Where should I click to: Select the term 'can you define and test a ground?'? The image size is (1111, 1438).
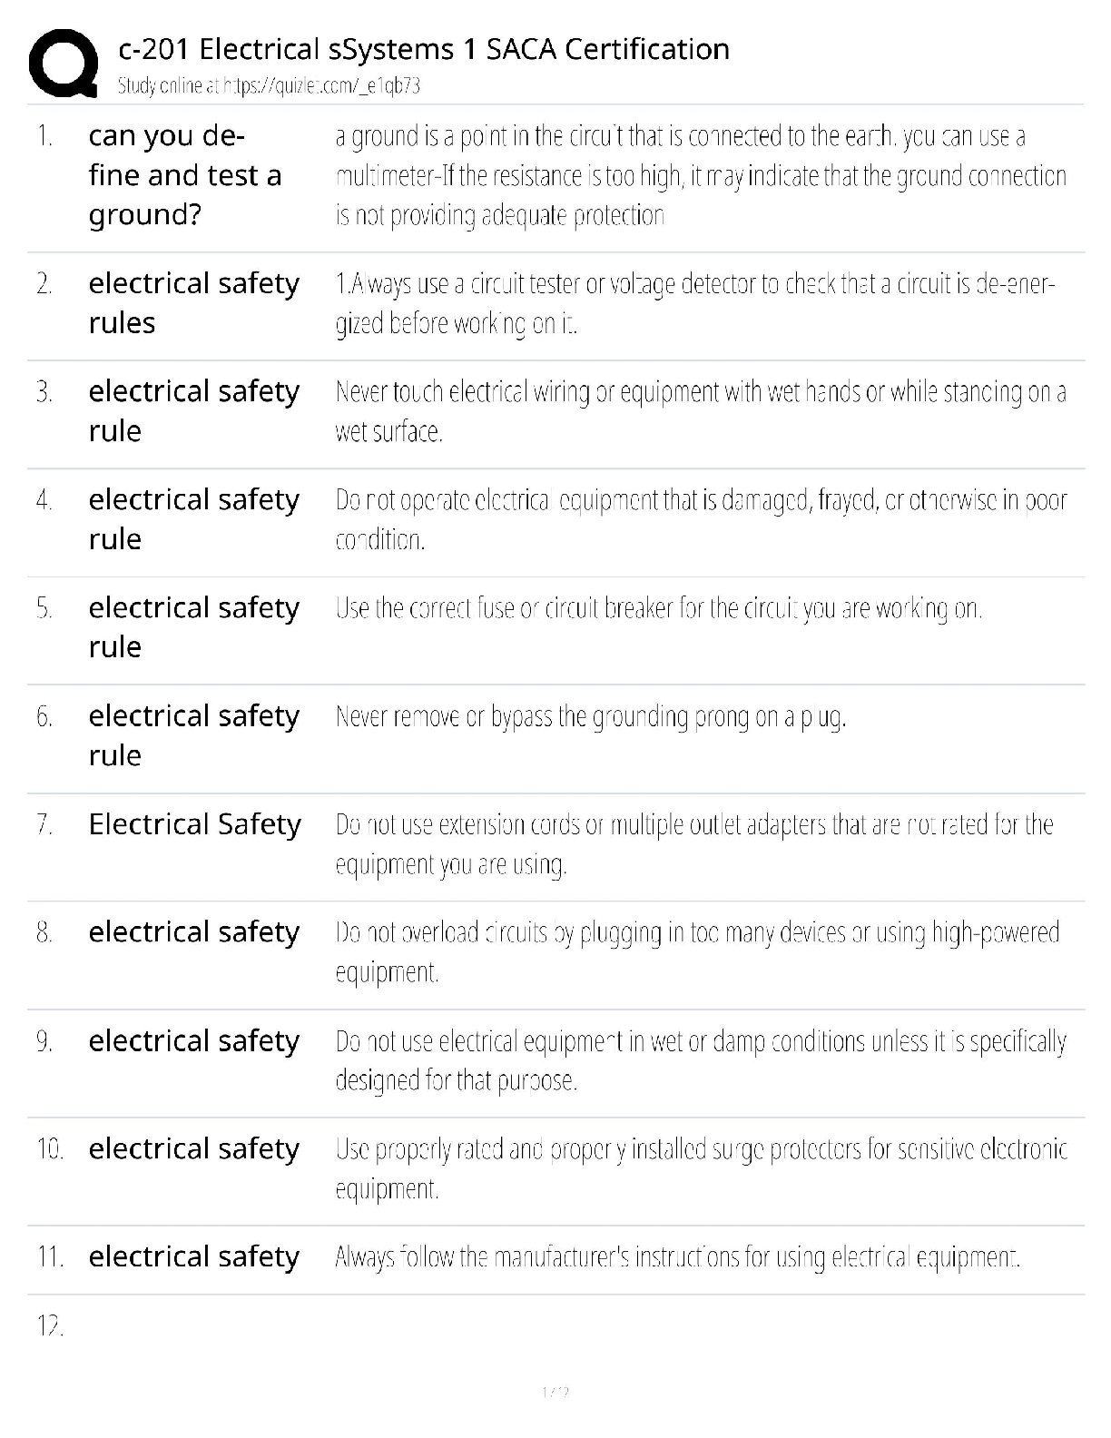[x=185, y=175]
